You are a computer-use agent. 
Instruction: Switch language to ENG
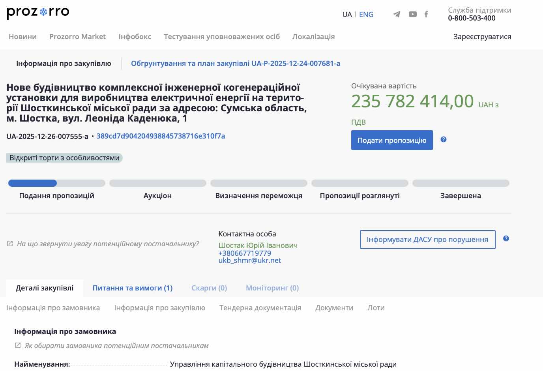(366, 15)
